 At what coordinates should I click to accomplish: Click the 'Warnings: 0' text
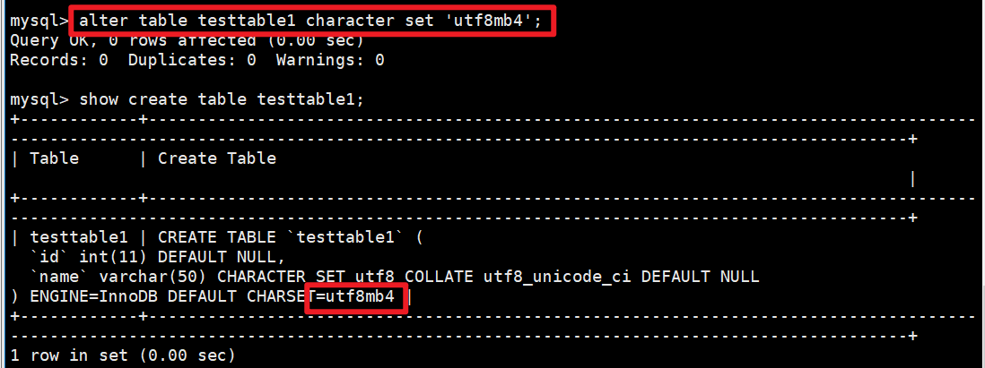click(x=330, y=60)
